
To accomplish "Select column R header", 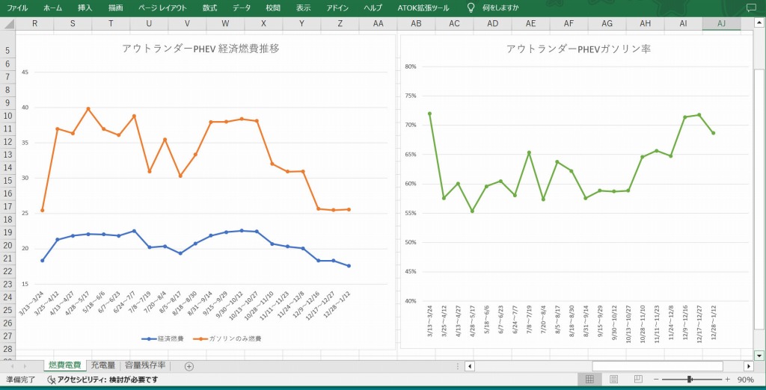I will 34,23.
